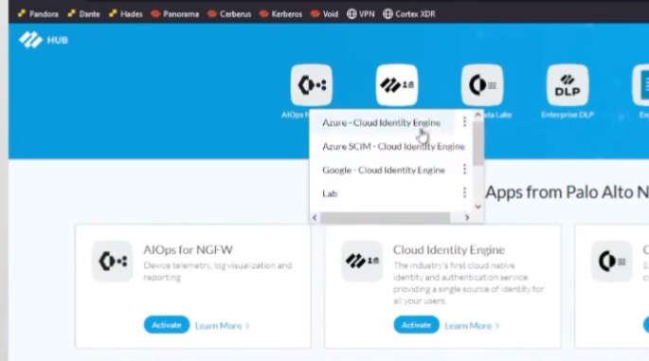Click the dropdown list scroll up arrow

point(478,115)
